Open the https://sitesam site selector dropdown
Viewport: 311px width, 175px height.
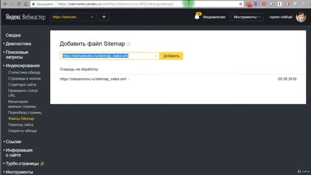click(x=73, y=17)
